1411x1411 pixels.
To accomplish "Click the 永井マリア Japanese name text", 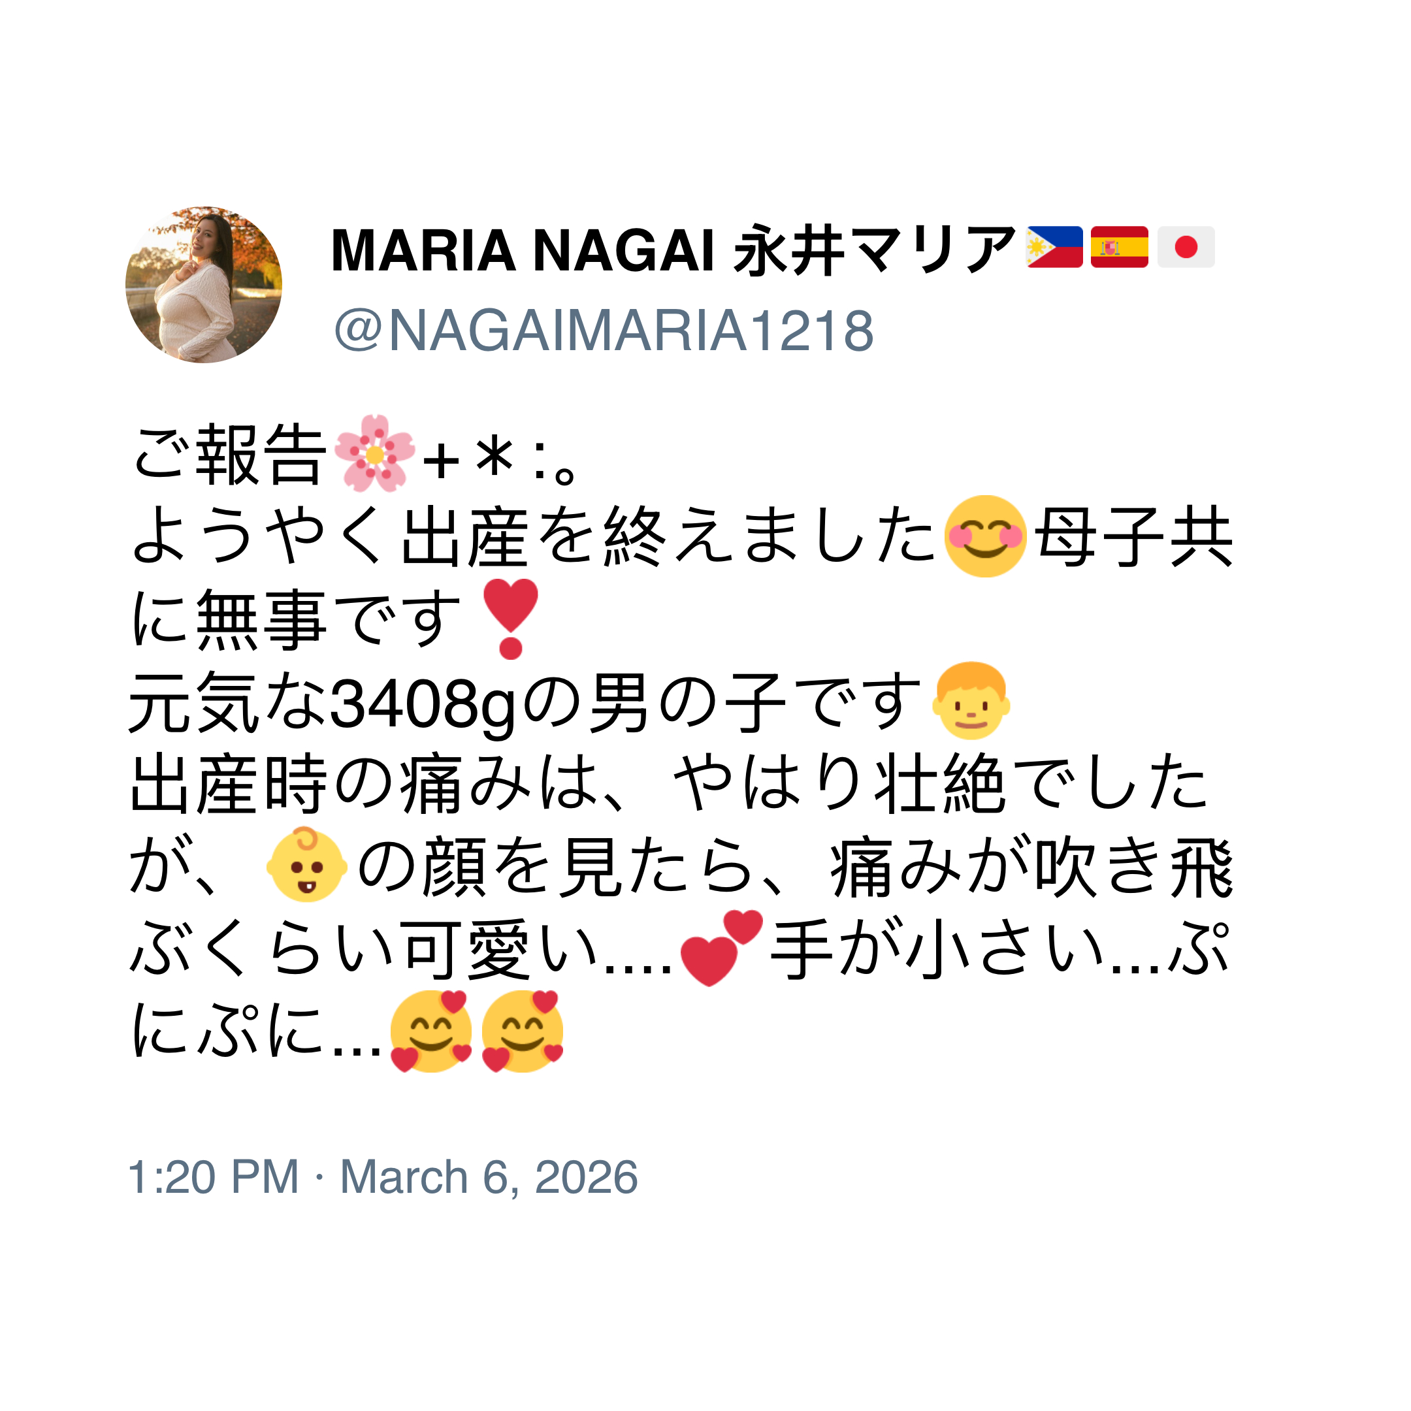I will click(874, 250).
